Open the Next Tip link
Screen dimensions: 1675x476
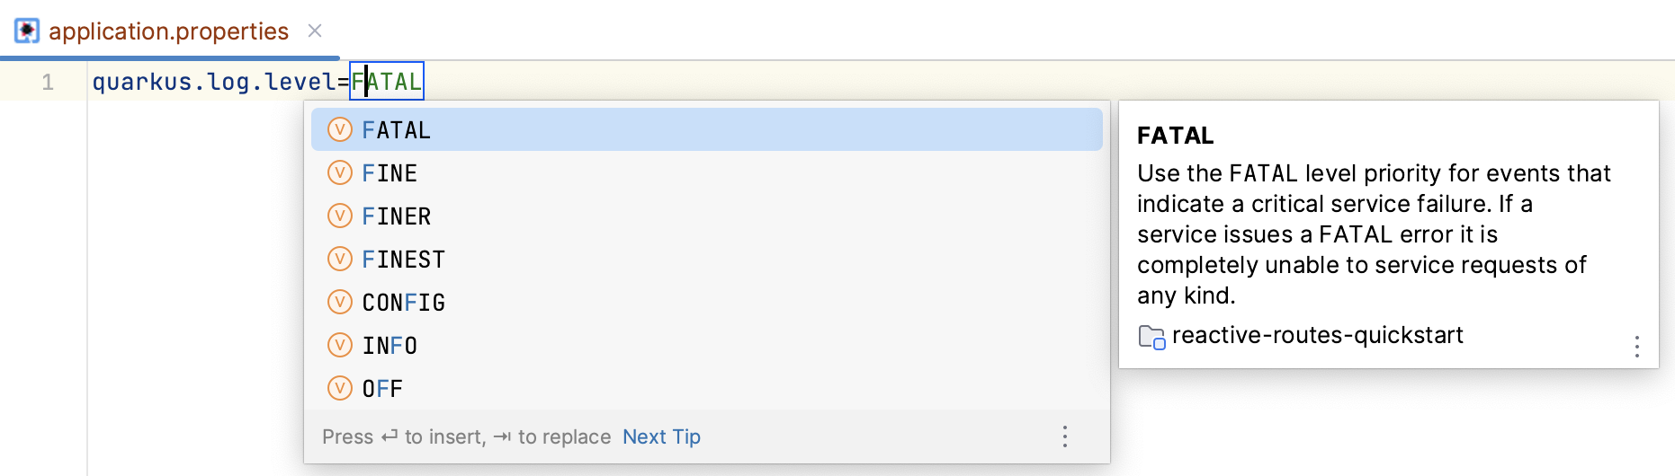pos(661,436)
